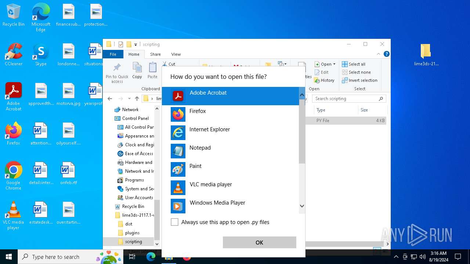Screen dimensions: 470x264
Task: Open Edge from the taskbar
Action: 151,257
